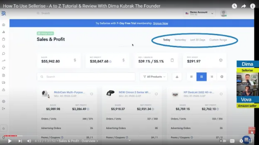Image resolution: width=259 pixels, height=145 pixels.
Task: Click the video info icon
Action: 253,6
